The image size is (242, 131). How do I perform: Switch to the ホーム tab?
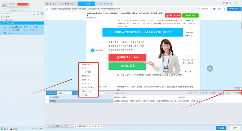[x=52, y=4]
